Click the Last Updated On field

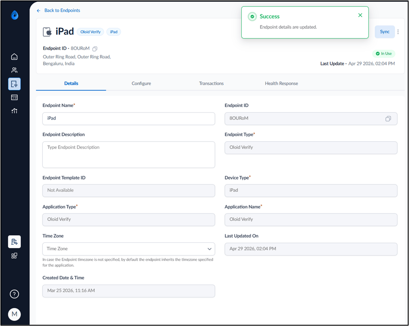[x=311, y=249]
